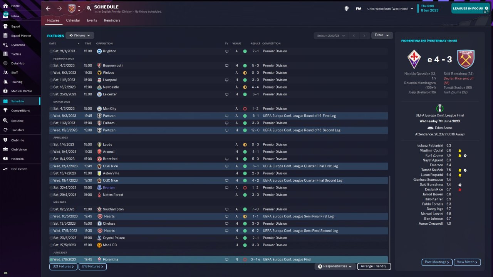Open the Season 2022/23 dropdown
The image size is (493, 277).
click(x=331, y=36)
